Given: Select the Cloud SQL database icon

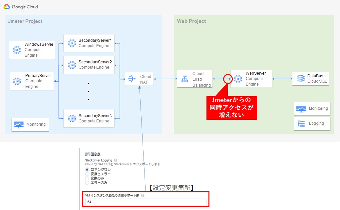Looking at the screenshot, I should click(x=300, y=78).
